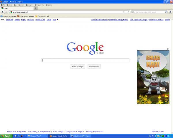Click the 'Мне повезёт!' button

click(94, 67)
